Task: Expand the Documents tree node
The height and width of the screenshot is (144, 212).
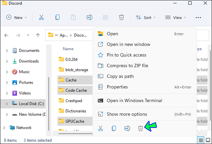Action: (7, 51)
